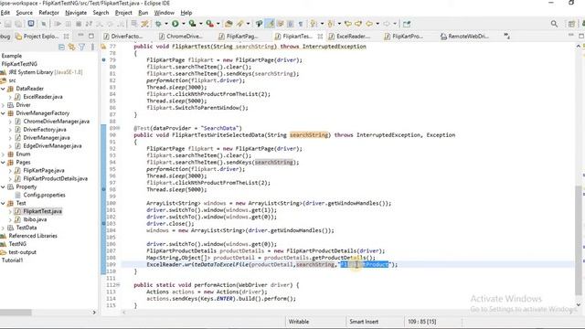Click the filter funnel icon in Project Explorer
585x329 pixels.
(x=81, y=47)
